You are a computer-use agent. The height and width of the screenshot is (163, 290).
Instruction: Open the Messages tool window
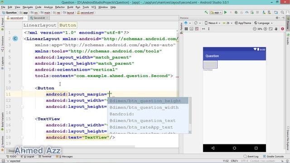coord(64,156)
